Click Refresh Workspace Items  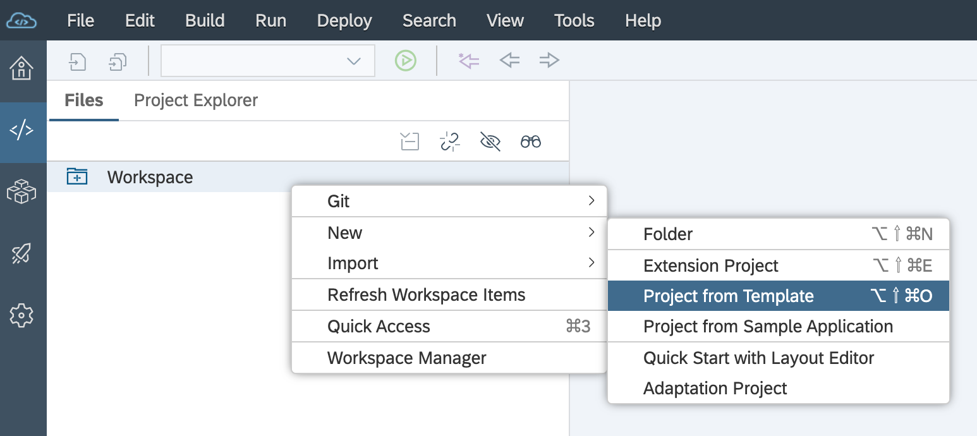click(426, 295)
